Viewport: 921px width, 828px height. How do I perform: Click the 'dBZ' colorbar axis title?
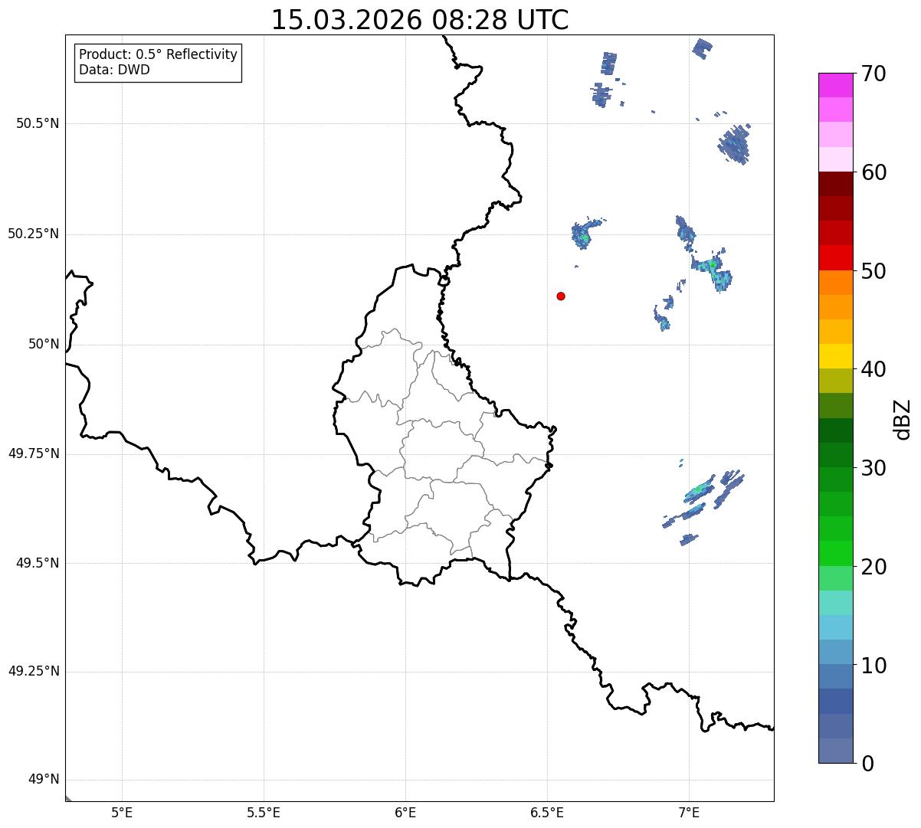pos(903,419)
